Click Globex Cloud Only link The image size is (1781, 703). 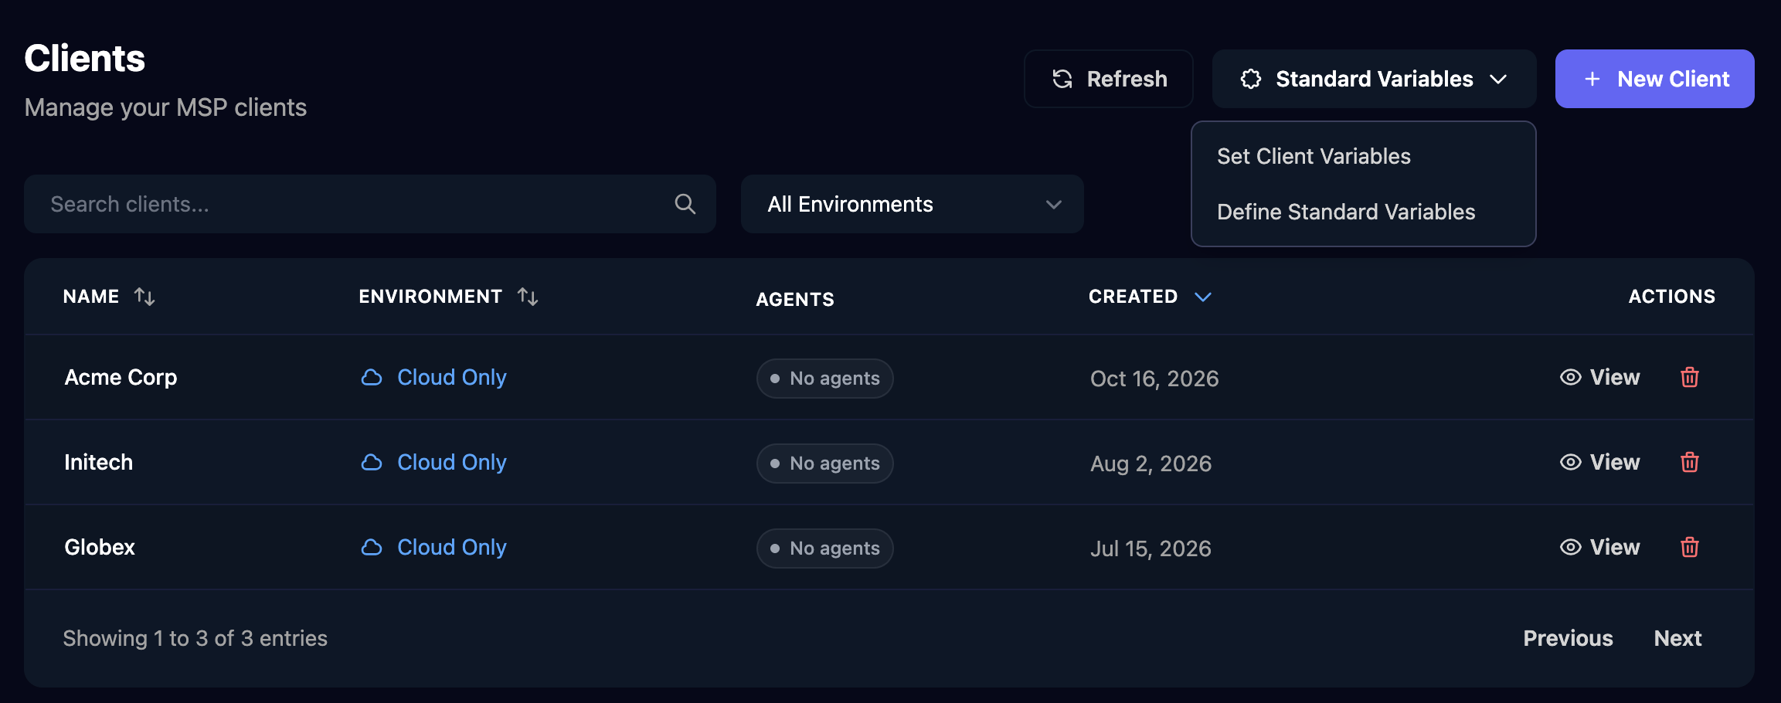point(452,547)
